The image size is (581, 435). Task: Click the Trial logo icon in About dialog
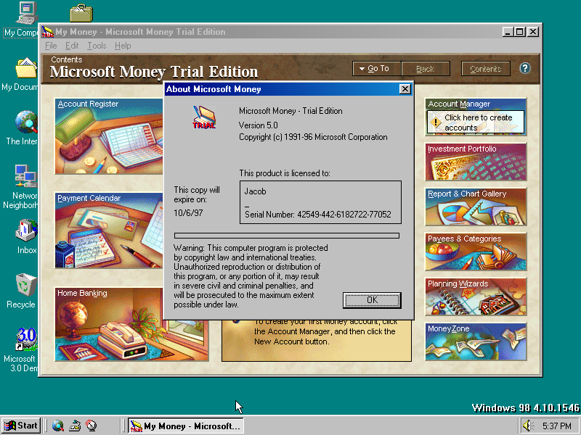click(204, 117)
